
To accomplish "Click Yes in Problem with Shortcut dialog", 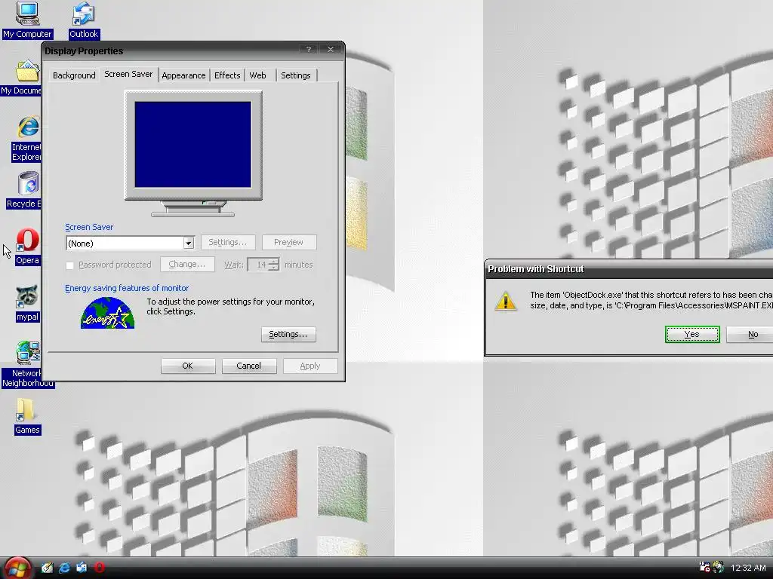I will (x=692, y=334).
